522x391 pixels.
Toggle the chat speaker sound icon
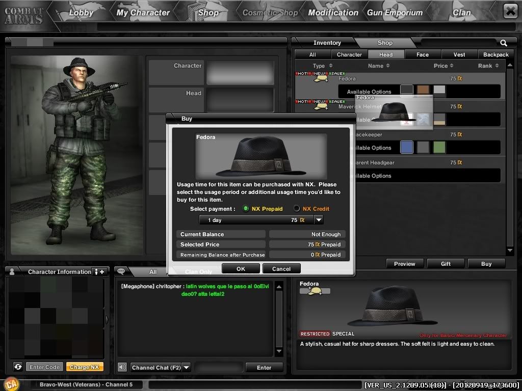(x=122, y=367)
